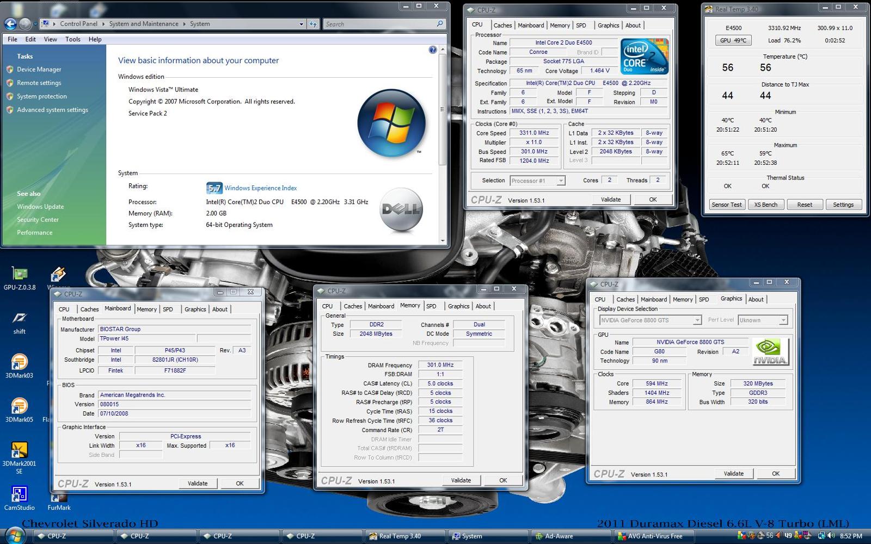Click shield icon beside Advanced system settings
This screenshot has width=871, height=544.
click(10, 110)
